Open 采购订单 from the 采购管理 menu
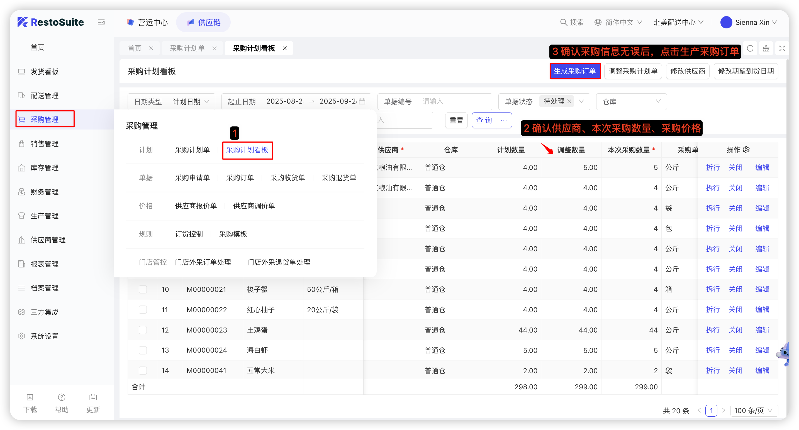 (x=240, y=178)
